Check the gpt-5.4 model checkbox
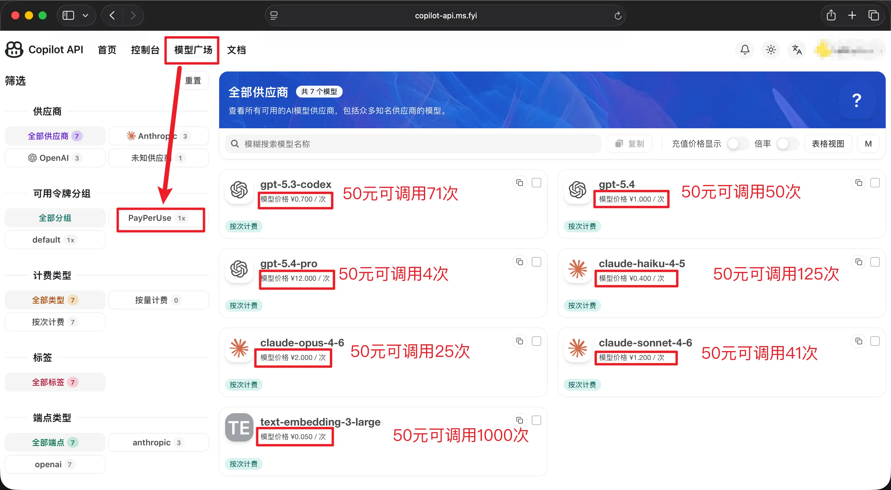 coord(875,183)
